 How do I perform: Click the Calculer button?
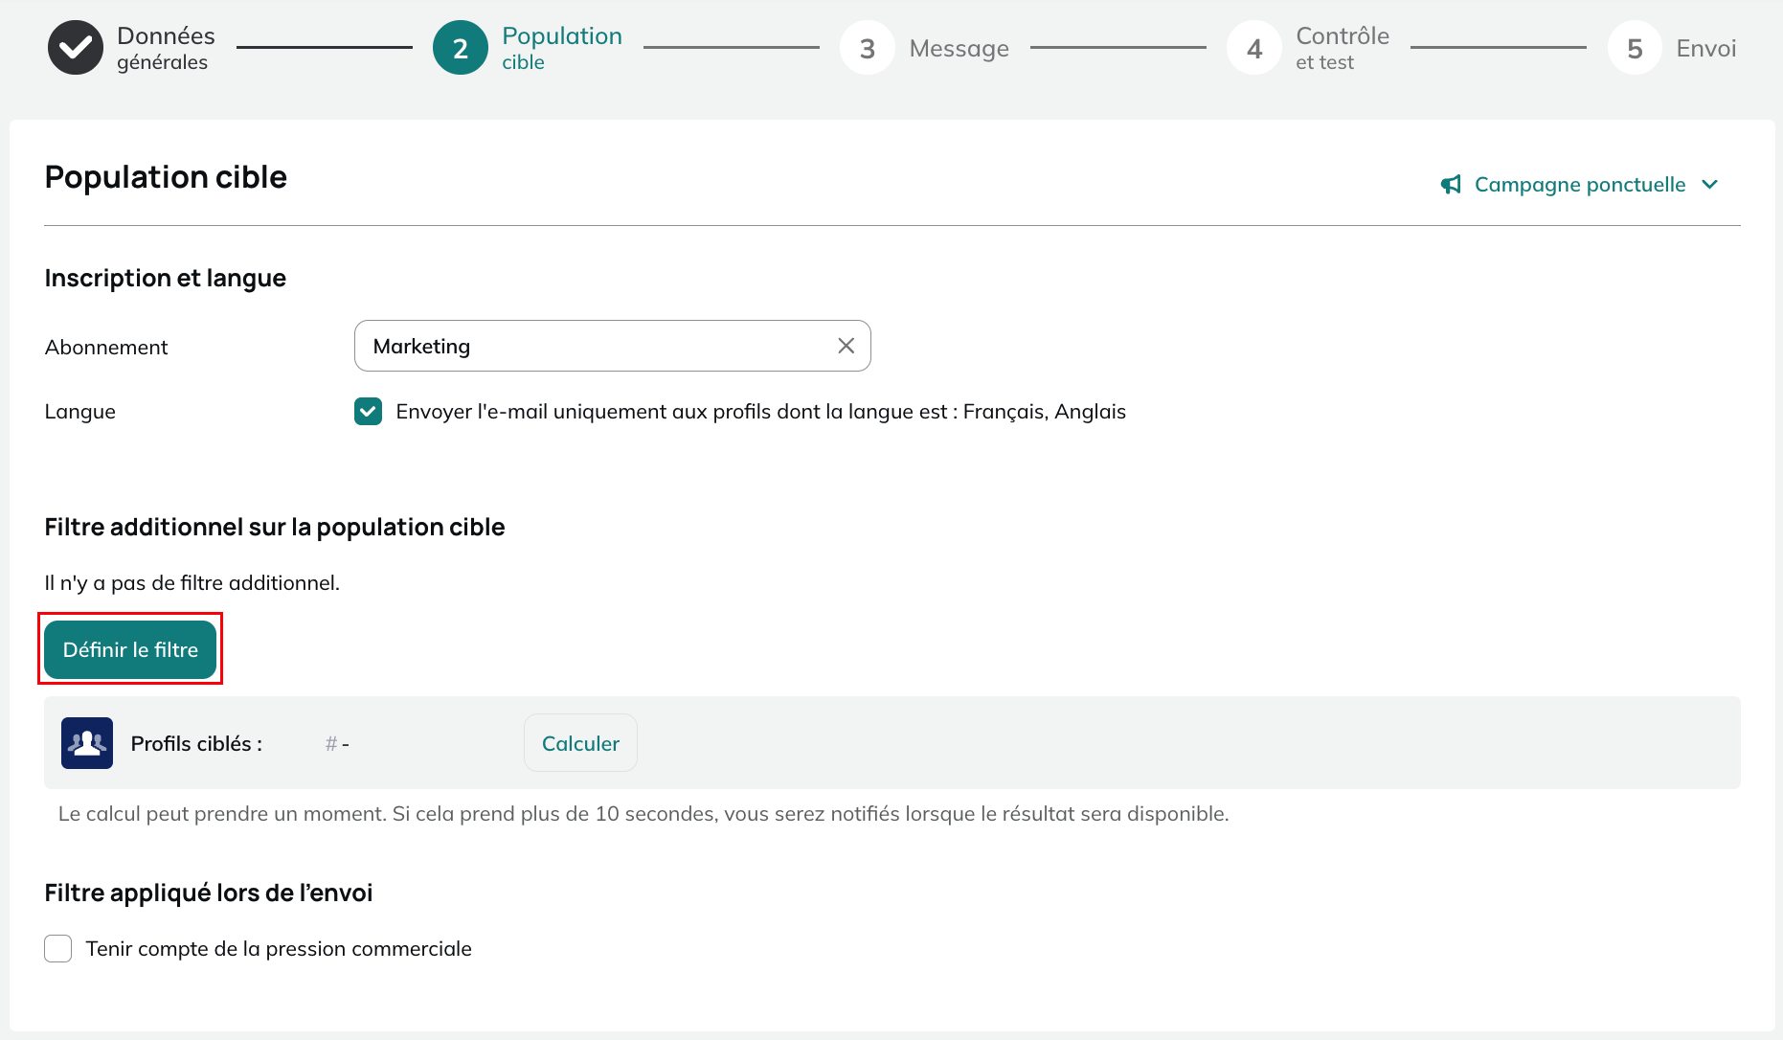pyautogui.click(x=580, y=743)
